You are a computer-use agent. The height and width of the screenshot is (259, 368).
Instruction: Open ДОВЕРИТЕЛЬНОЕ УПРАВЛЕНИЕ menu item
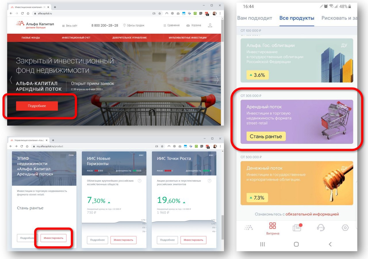[x=130, y=38]
